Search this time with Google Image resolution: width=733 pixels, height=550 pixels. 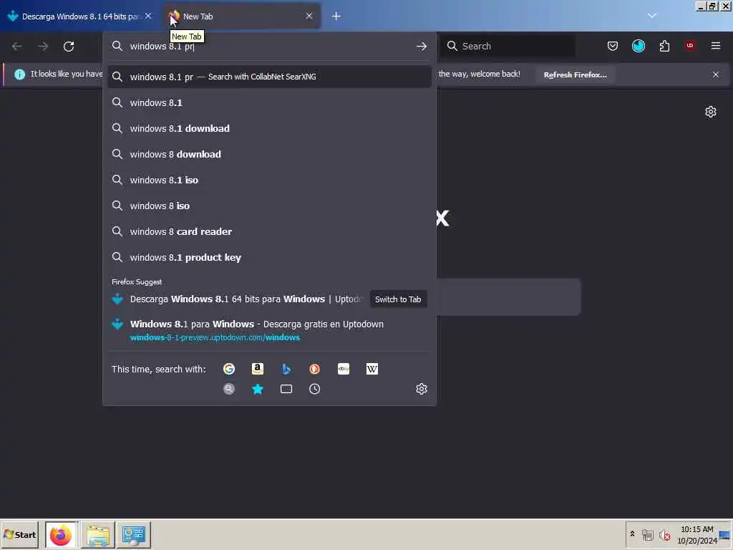click(228, 369)
